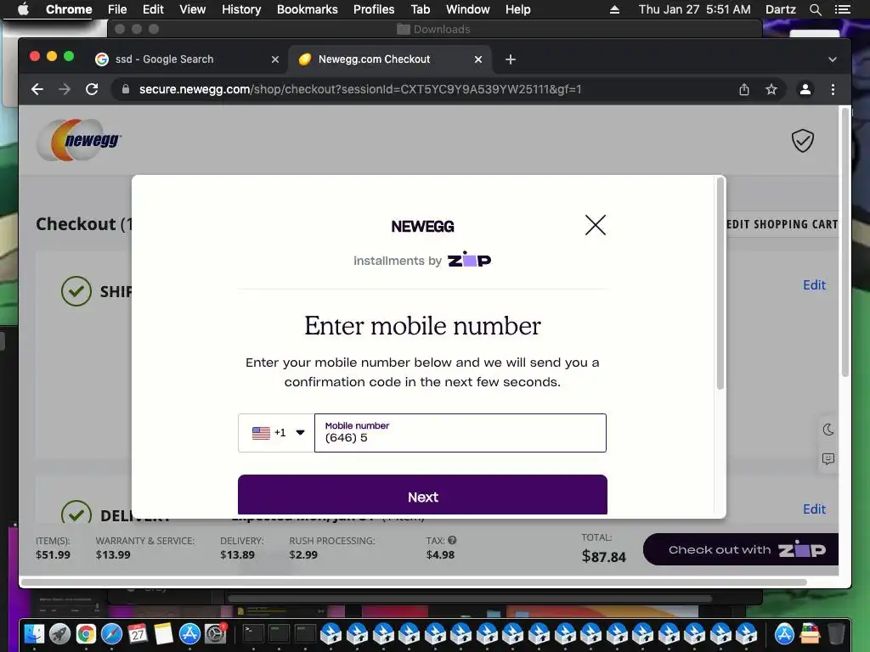Open Calendar from the dock
Image resolution: width=870 pixels, height=652 pixels.
138,633
